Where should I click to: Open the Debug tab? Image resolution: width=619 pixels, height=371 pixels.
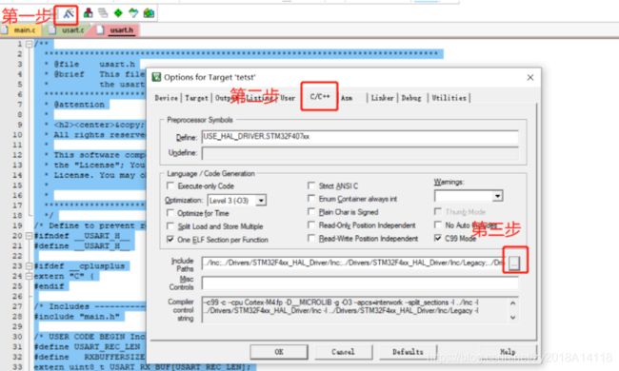click(x=411, y=98)
